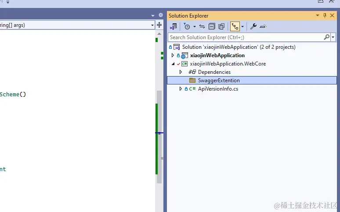Screen dimensions: 340x212
Task: Click the Dependencies node icon
Action: coord(192,72)
